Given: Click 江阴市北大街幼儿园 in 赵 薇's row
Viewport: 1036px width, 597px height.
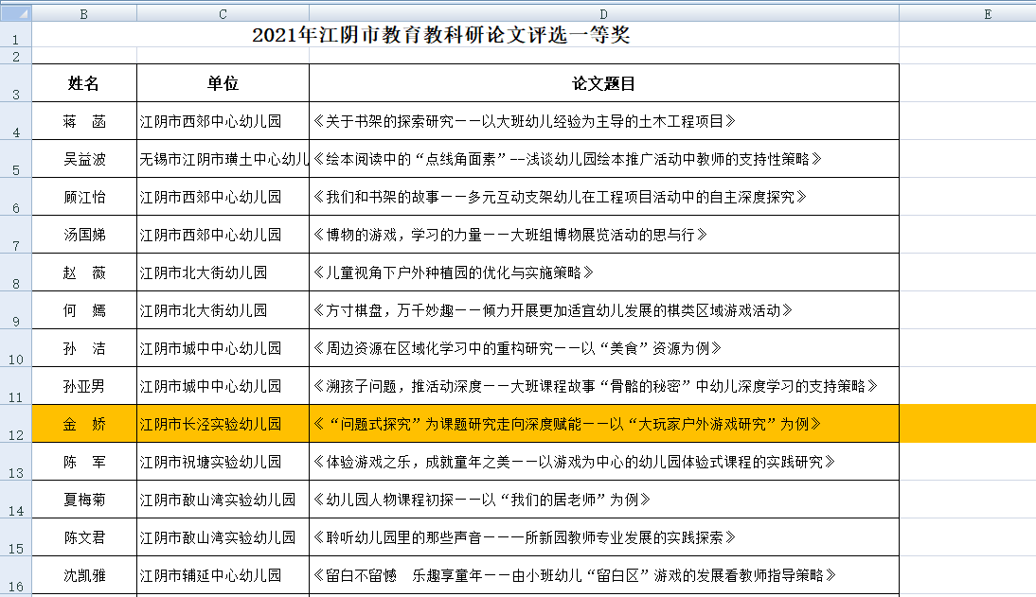Looking at the screenshot, I should tap(223, 272).
